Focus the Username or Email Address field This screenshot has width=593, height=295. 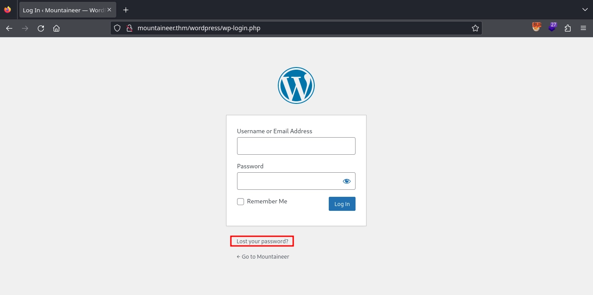coord(296,146)
